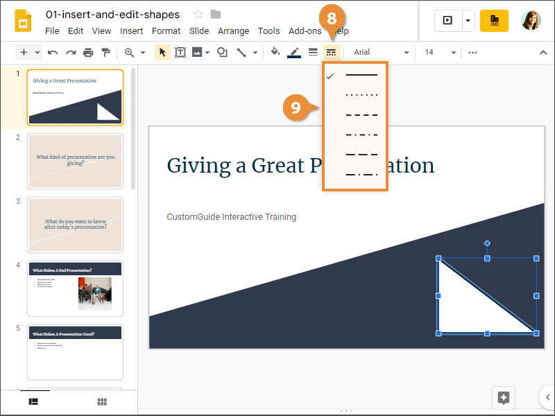Select slide 2 thumbnail
Image resolution: width=555 pixels, height=416 pixels.
point(75,162)
